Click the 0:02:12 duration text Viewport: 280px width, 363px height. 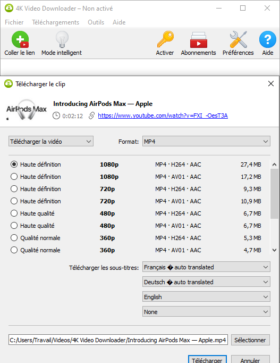coord(73,115)
